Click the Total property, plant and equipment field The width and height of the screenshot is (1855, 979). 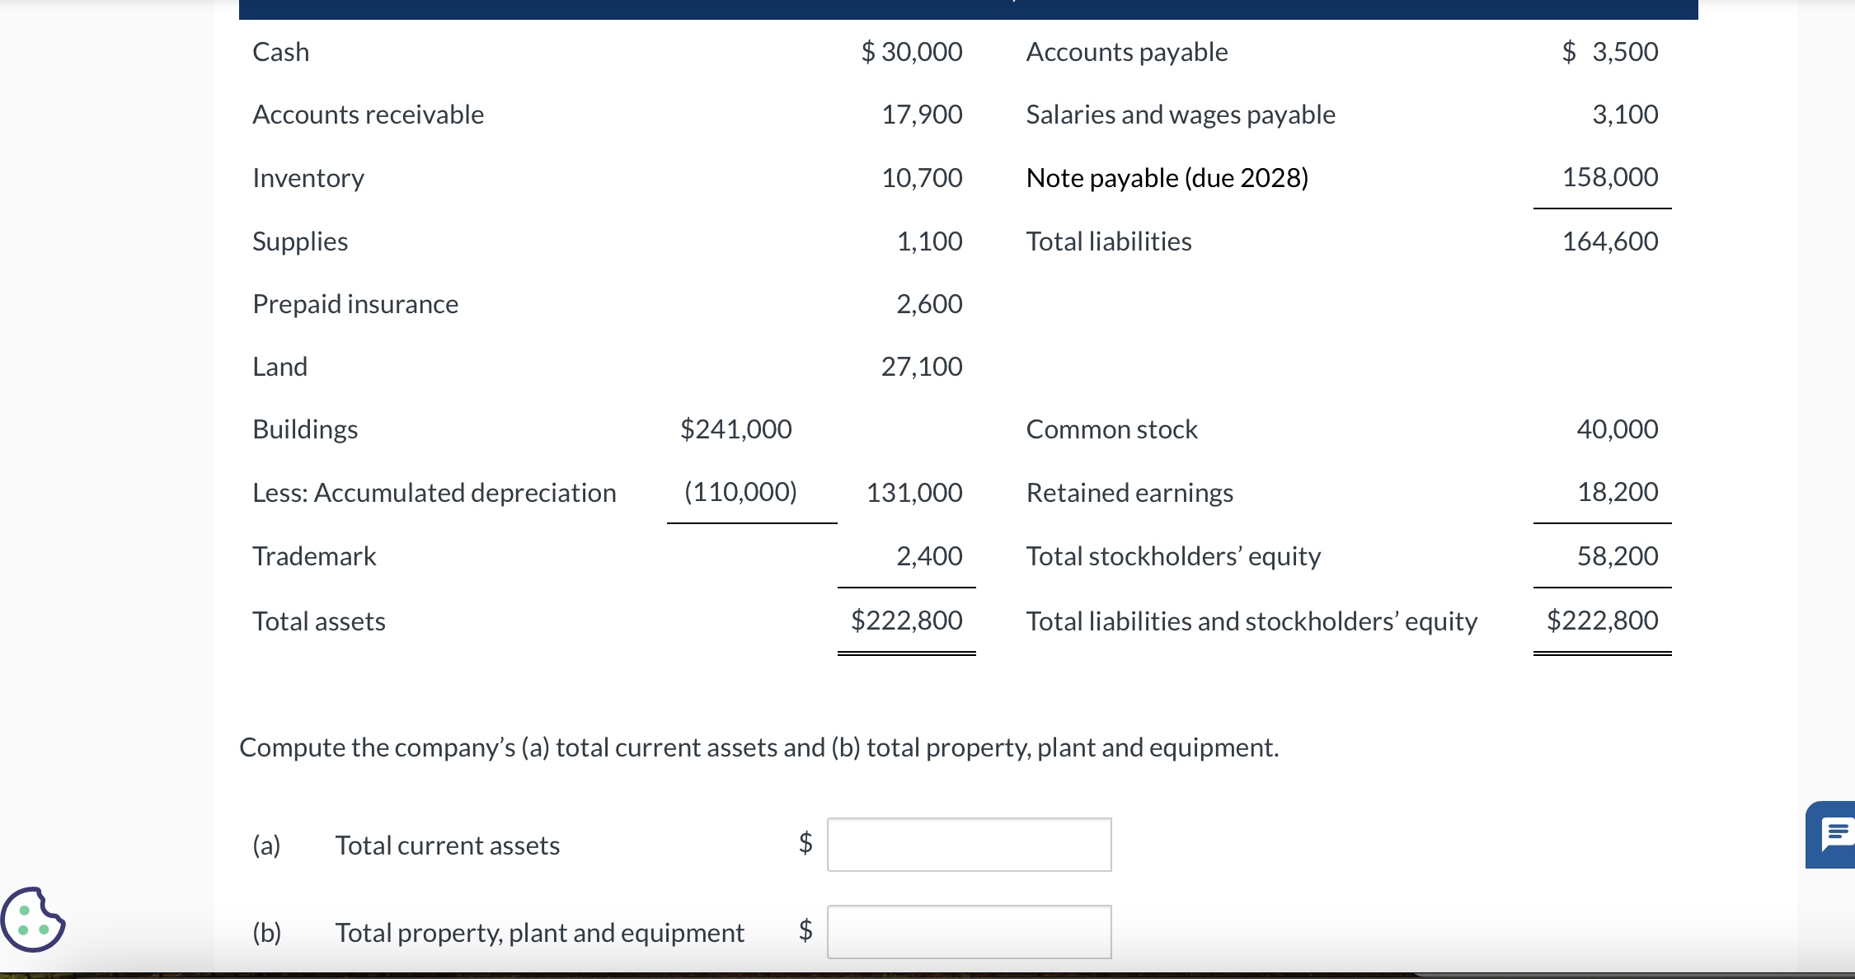click(969, 932)
